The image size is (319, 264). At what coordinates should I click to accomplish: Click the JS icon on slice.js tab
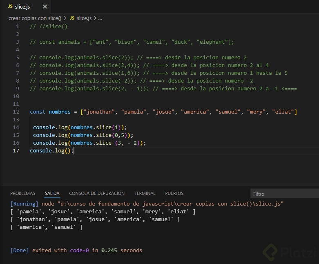click(x=11, y=7)
